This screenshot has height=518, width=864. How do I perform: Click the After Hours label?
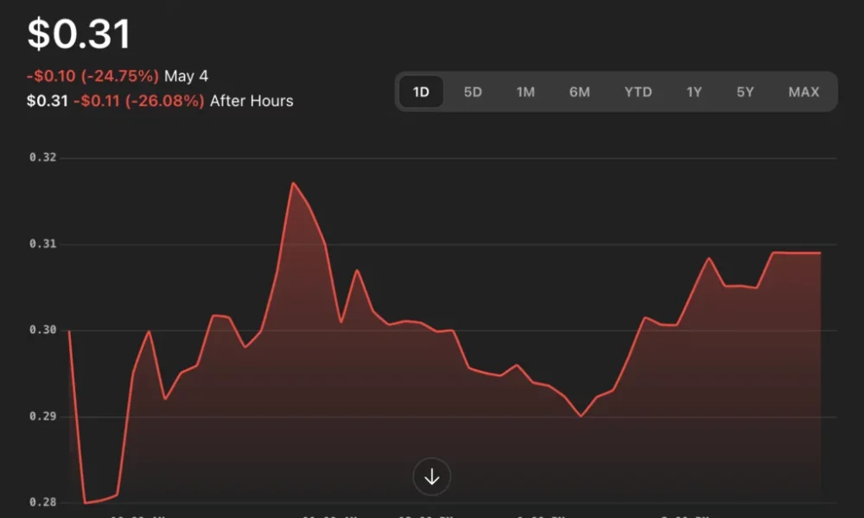coord(251,101)
